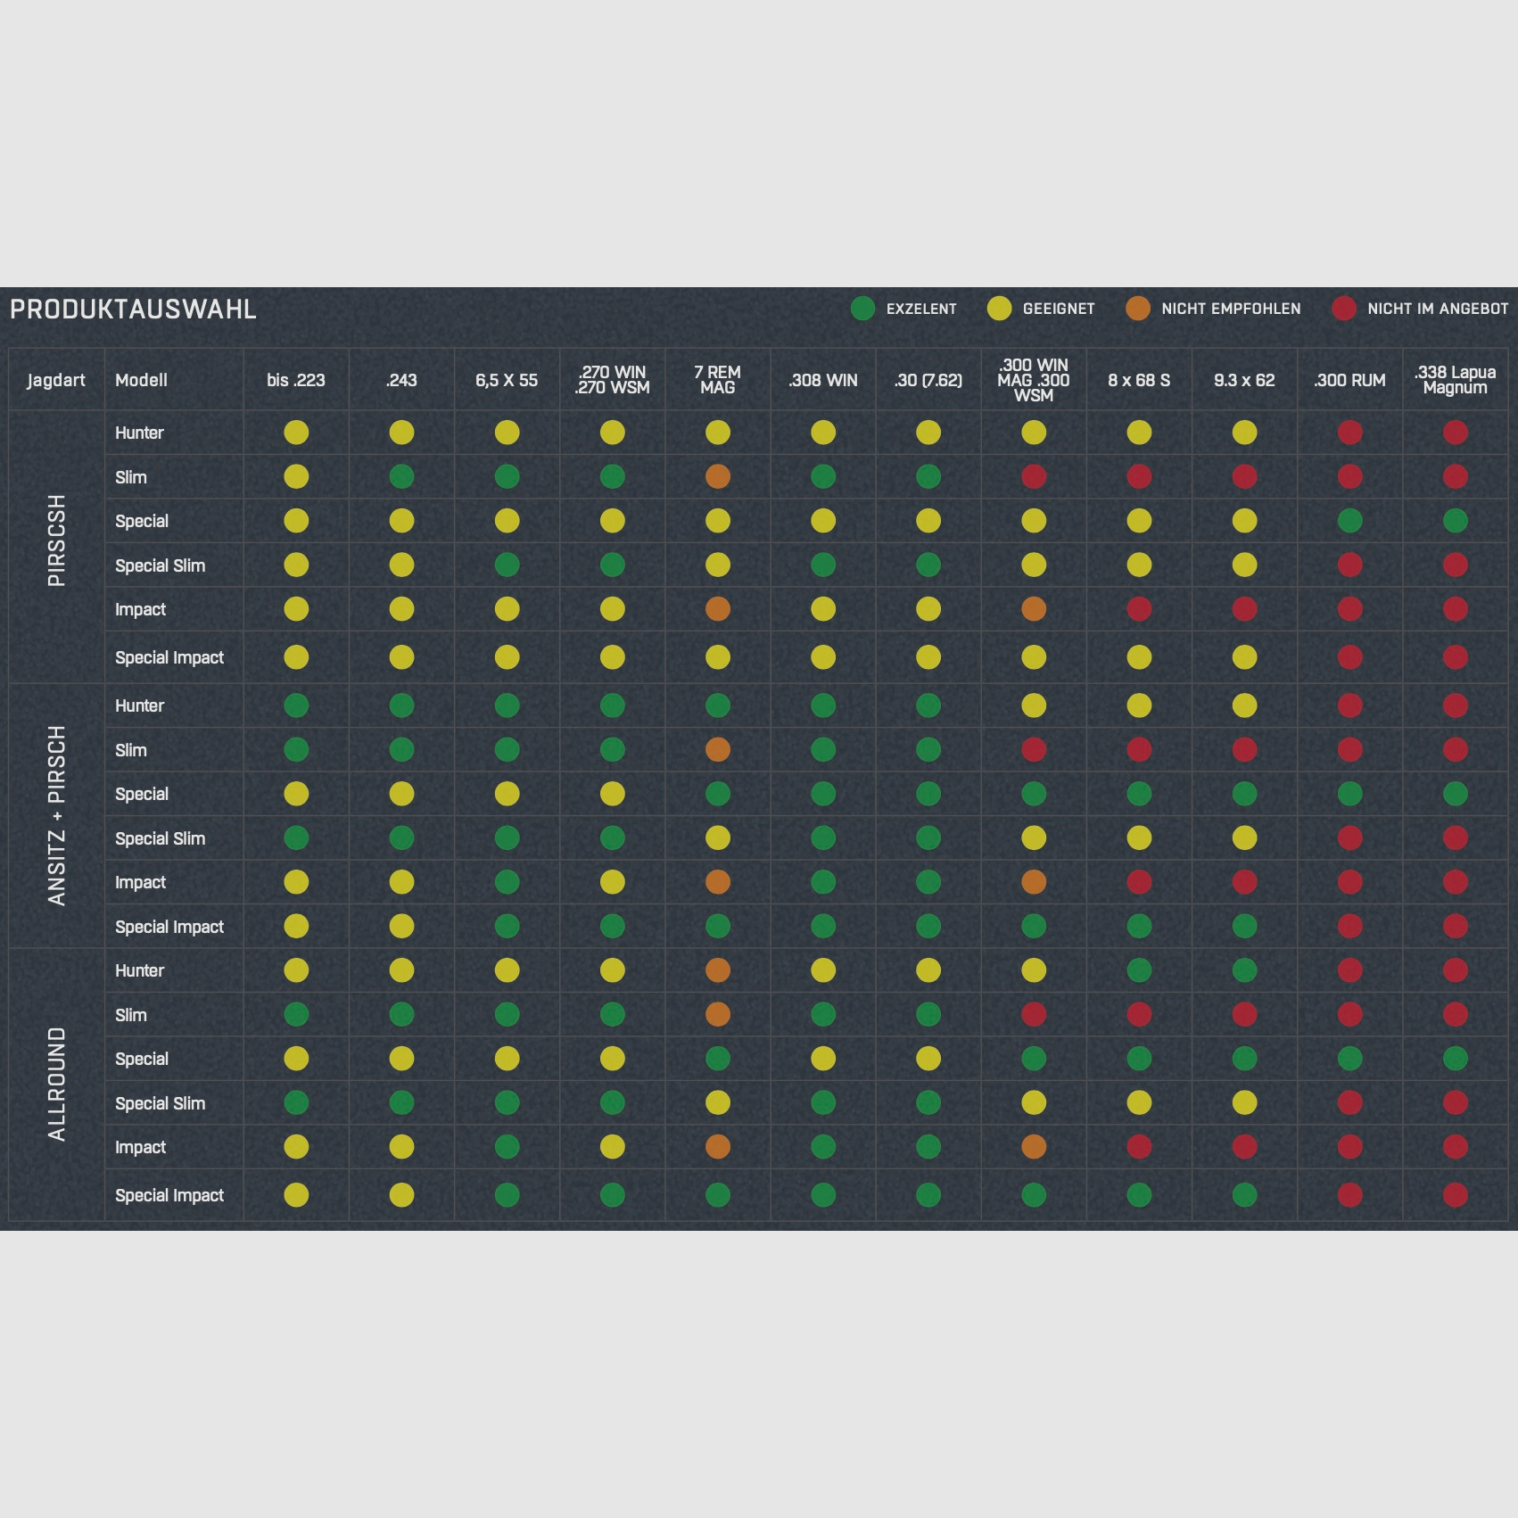The image size is (1518, 1518).
Task: Click orange dot for PIRSCSH Slim 7 REM MAG
Action: coord(717,477)
